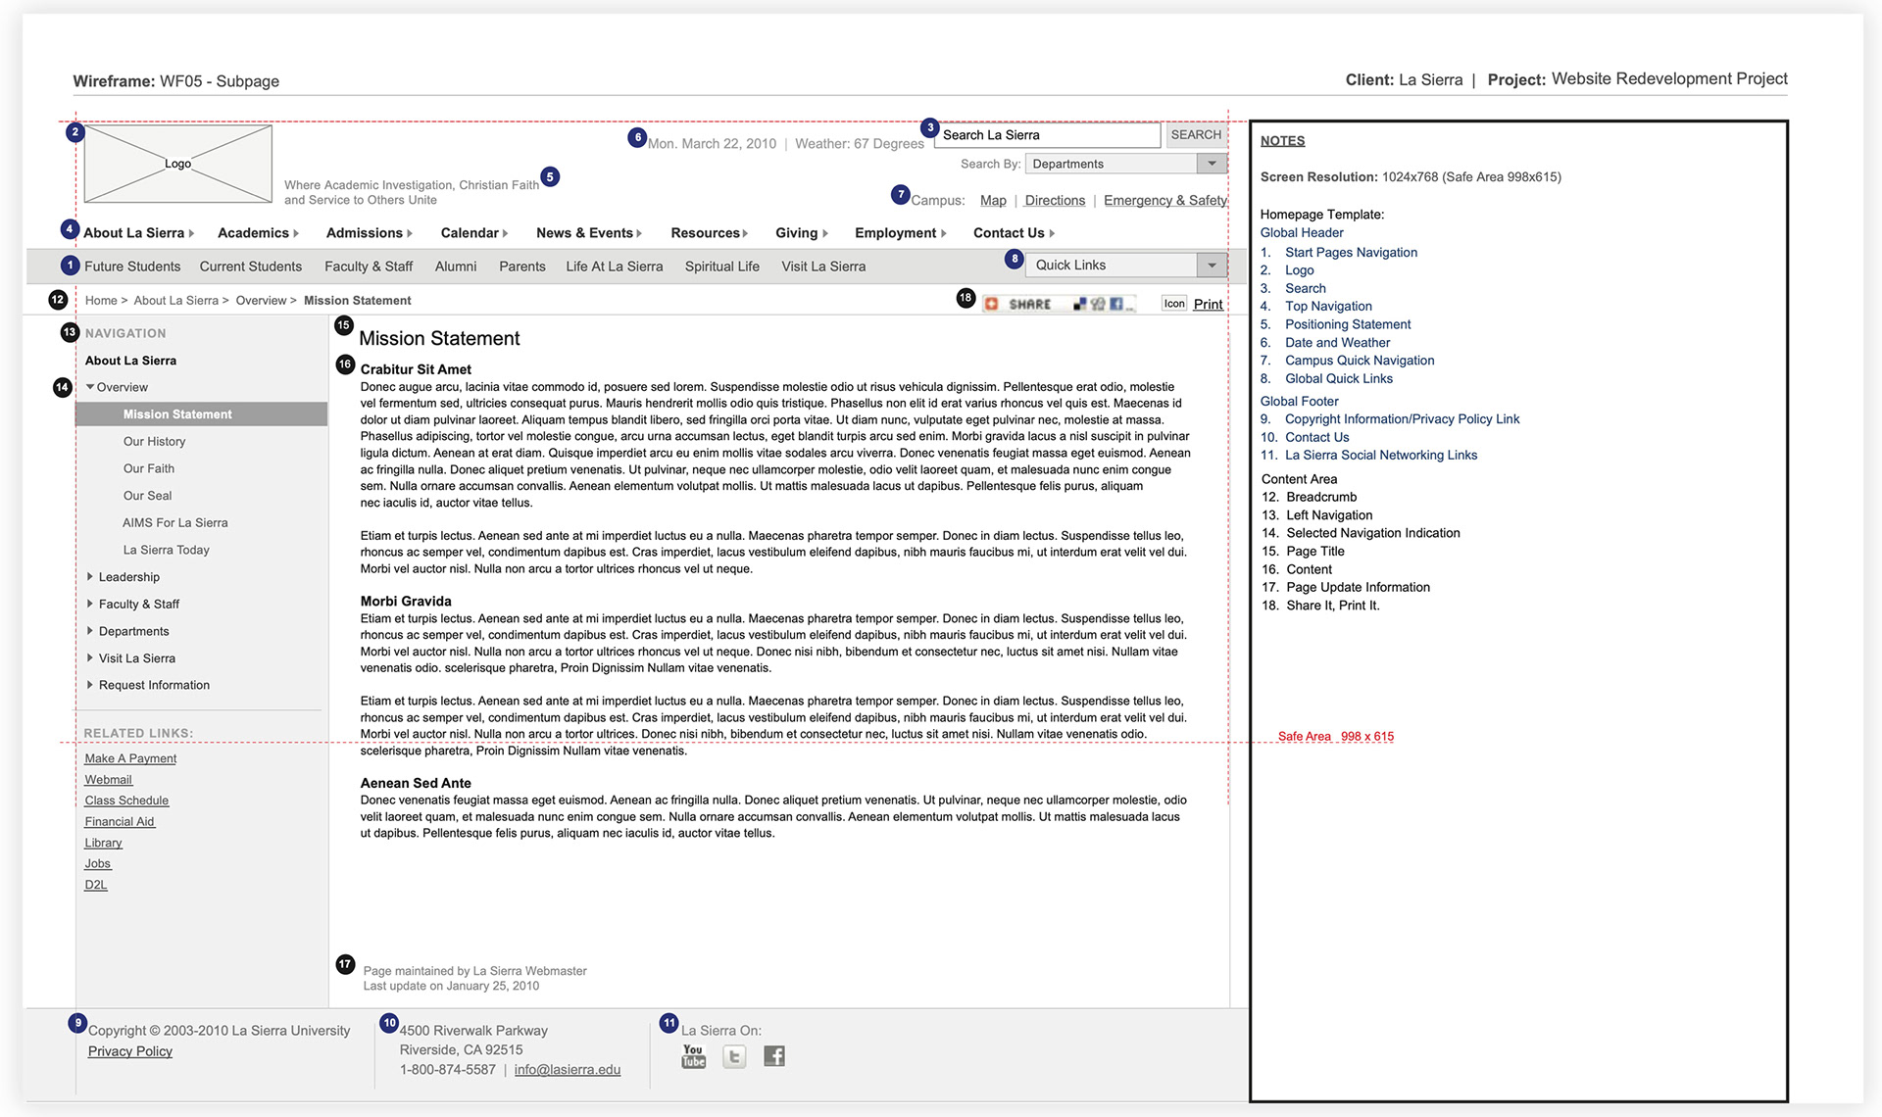
Task: Open the footer Facebook icon
Action: click(774, 1056)
